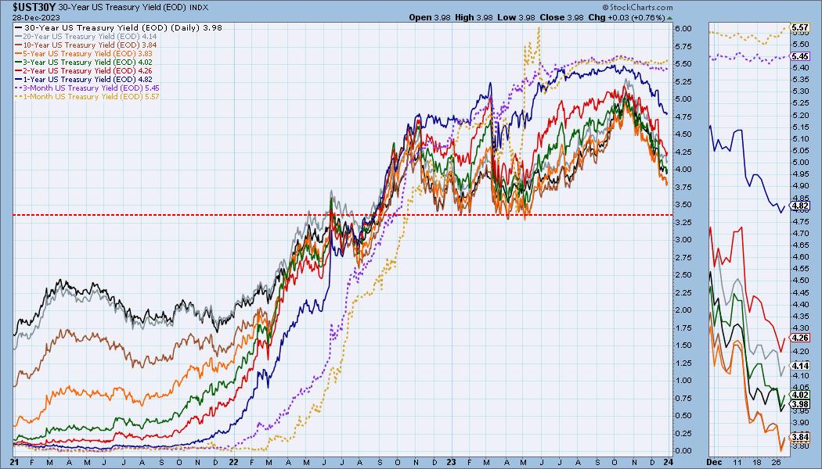Click the 5.57 value tag on the right panel
Screen dimensions: 822x469
click(800, 27)
